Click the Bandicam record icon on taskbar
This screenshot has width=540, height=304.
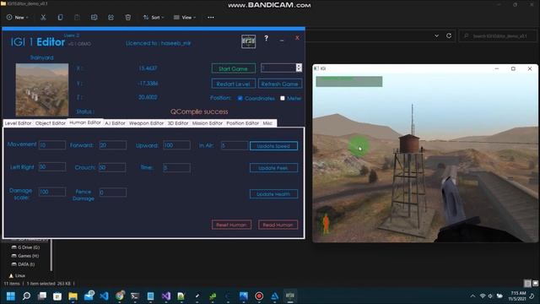[259, 296]
